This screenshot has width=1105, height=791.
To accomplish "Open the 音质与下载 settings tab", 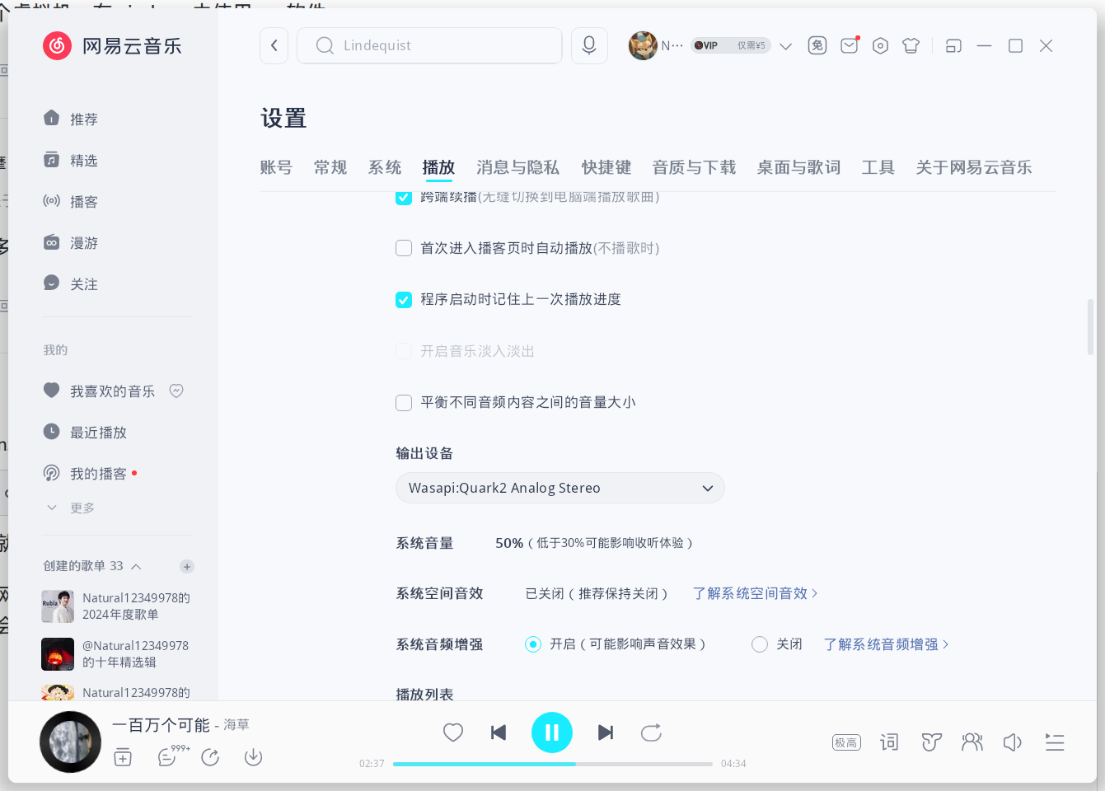I will click(694, 167).
